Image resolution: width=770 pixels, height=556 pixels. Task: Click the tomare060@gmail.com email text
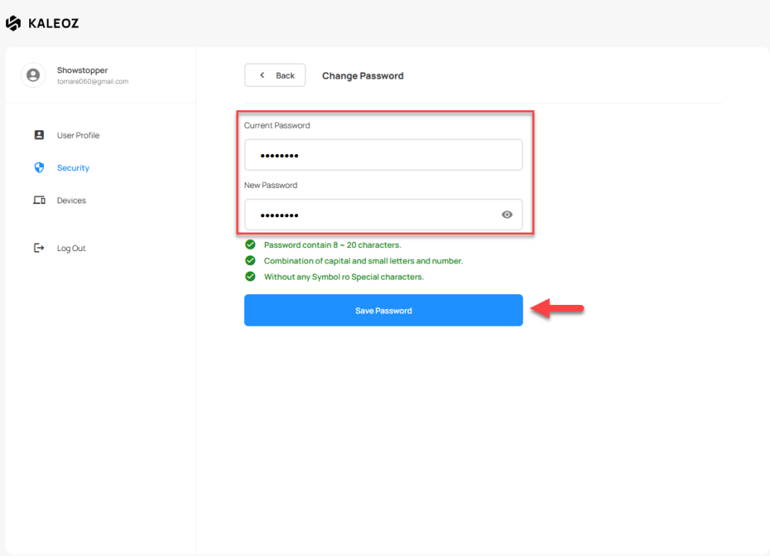click(92, 82)
